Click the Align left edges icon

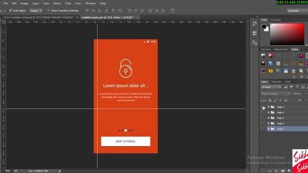click(107, 11)
